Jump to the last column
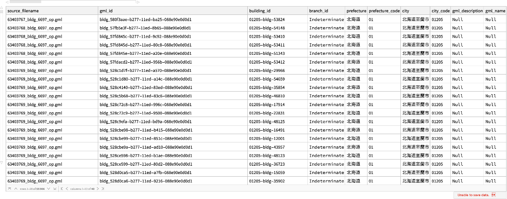Viewport: 507px width, 199px height. pyautogui.click(x=103, y=188)
